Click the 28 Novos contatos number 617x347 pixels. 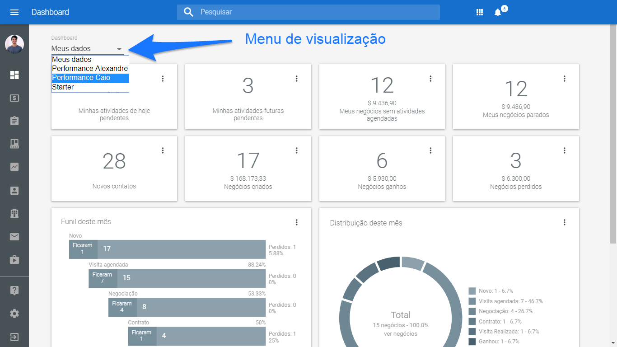click(114, 161)
